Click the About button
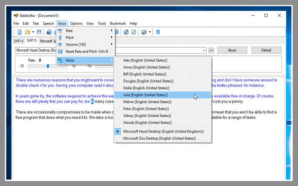Viewport: 298px width, 186px height. tap(232, 50)
